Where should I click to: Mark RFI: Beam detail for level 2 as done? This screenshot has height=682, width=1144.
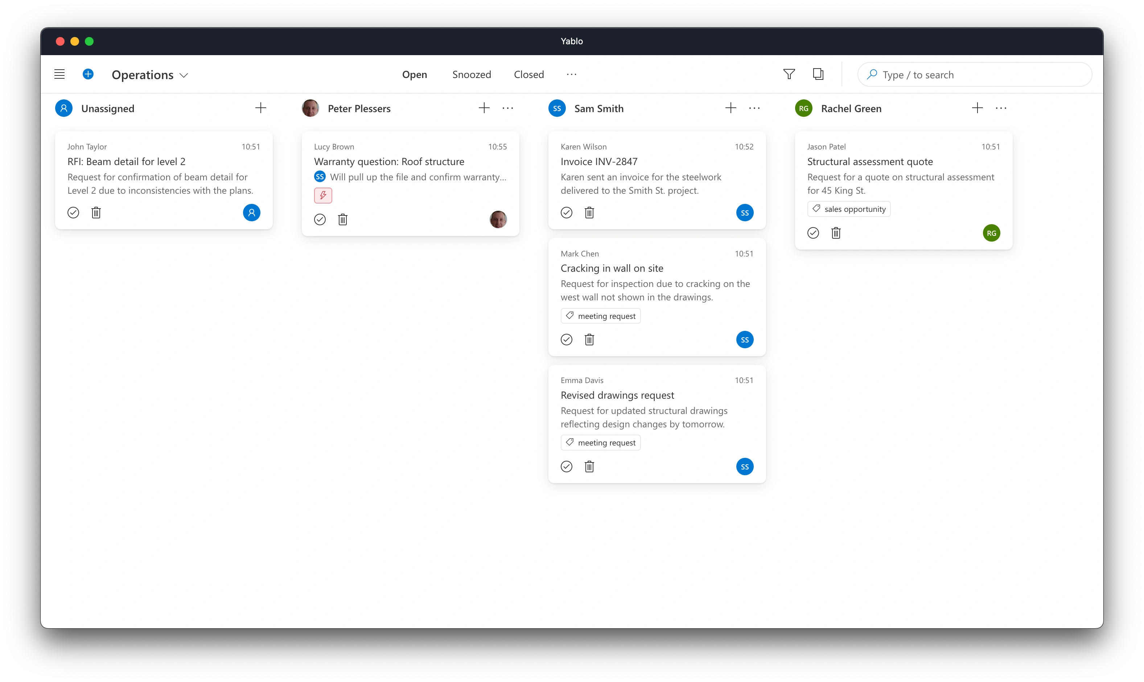[73, 213]
